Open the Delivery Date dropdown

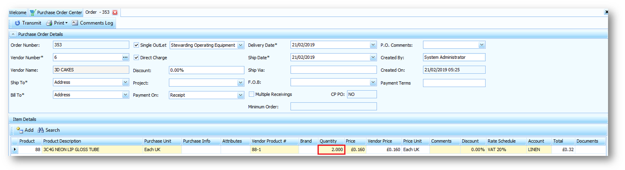[x=373, y=45]
